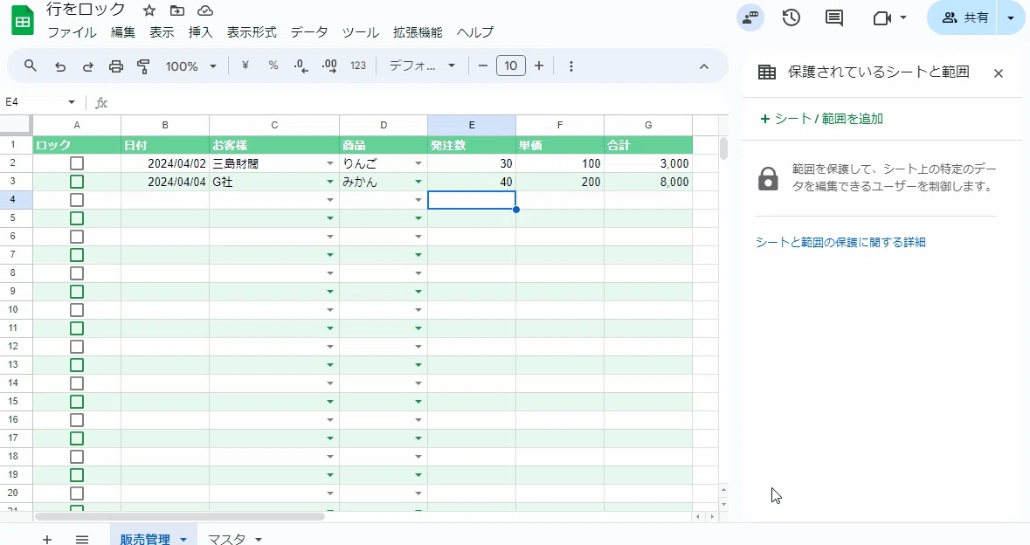This screenshot has width=1030, height=545.
Task: Collapse the menus with the up chevron
Action: (703, 66)
